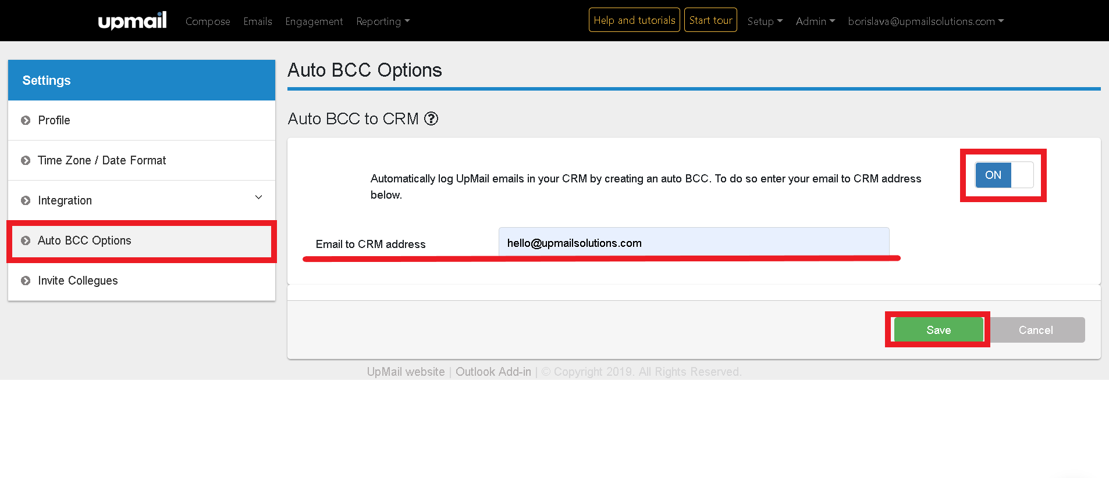Click the UpMail logo
Viewport: 1109px width, 478px height.
pos(132,21)
